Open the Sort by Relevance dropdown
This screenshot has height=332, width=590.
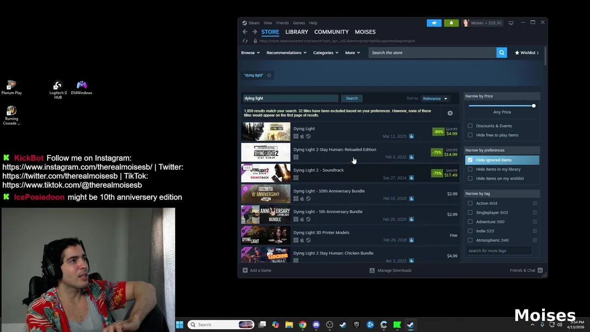[x=435, y=98]
